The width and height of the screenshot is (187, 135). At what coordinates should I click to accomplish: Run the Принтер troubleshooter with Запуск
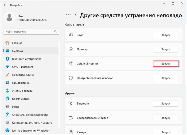[x=166, y=49]
